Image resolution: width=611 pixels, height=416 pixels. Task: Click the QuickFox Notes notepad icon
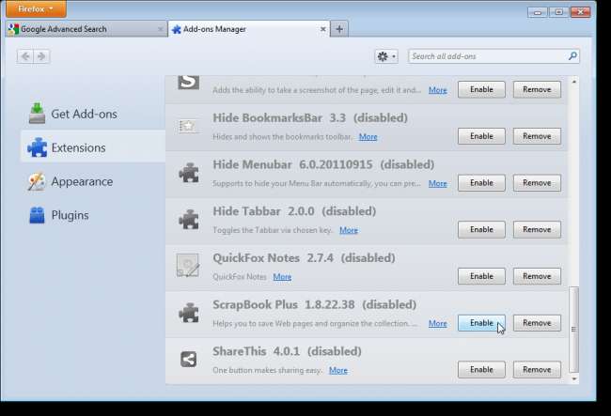(x=188, y=266)
